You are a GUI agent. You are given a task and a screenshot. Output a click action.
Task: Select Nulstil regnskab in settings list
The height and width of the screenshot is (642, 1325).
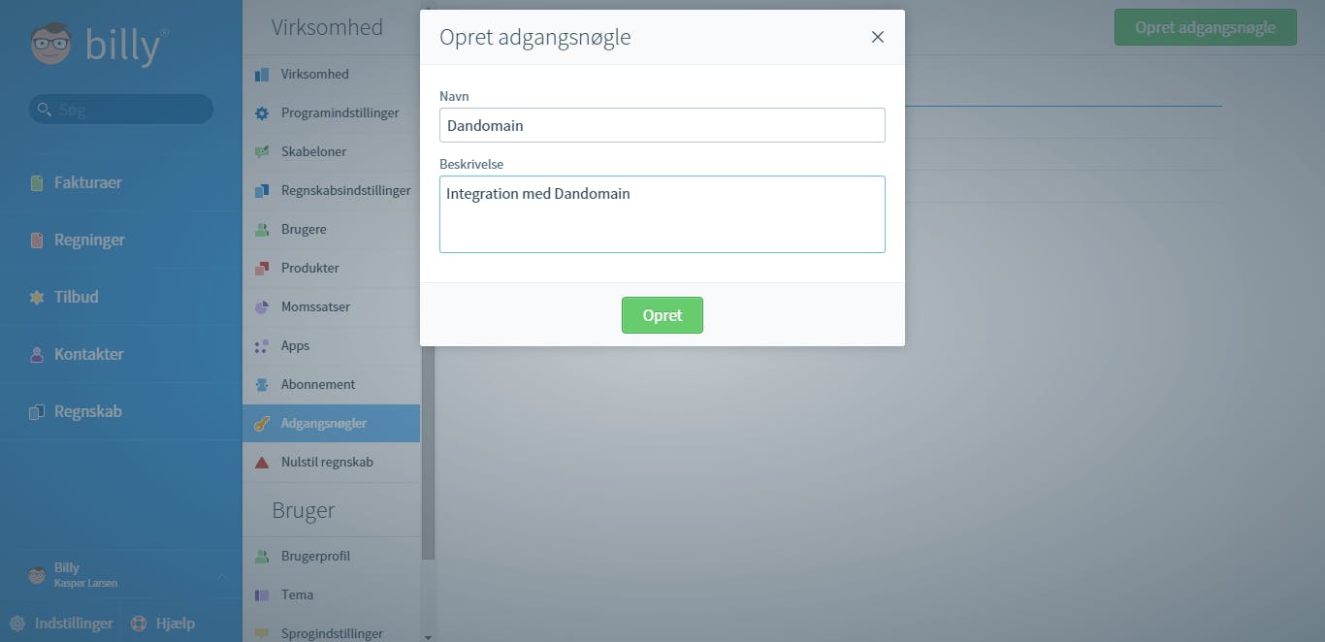click(x=332, y=463)
